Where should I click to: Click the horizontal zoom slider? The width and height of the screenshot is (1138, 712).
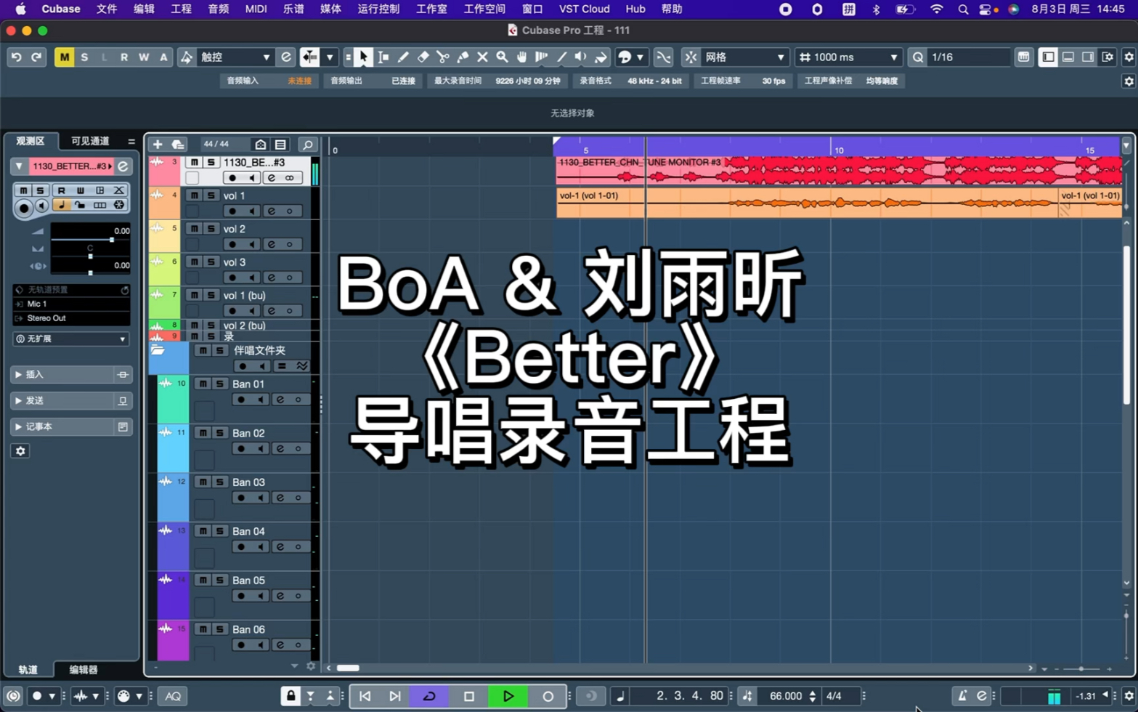tap(1081, 668)
